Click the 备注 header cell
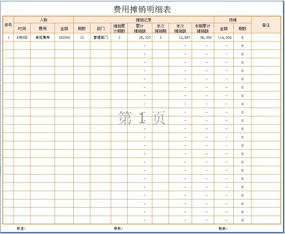This screenshot has height=234, width=285. coord(266,25)
